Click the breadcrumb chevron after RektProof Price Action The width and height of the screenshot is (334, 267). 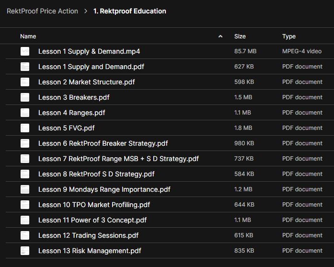pyautogui.click(x=86, y=11)
